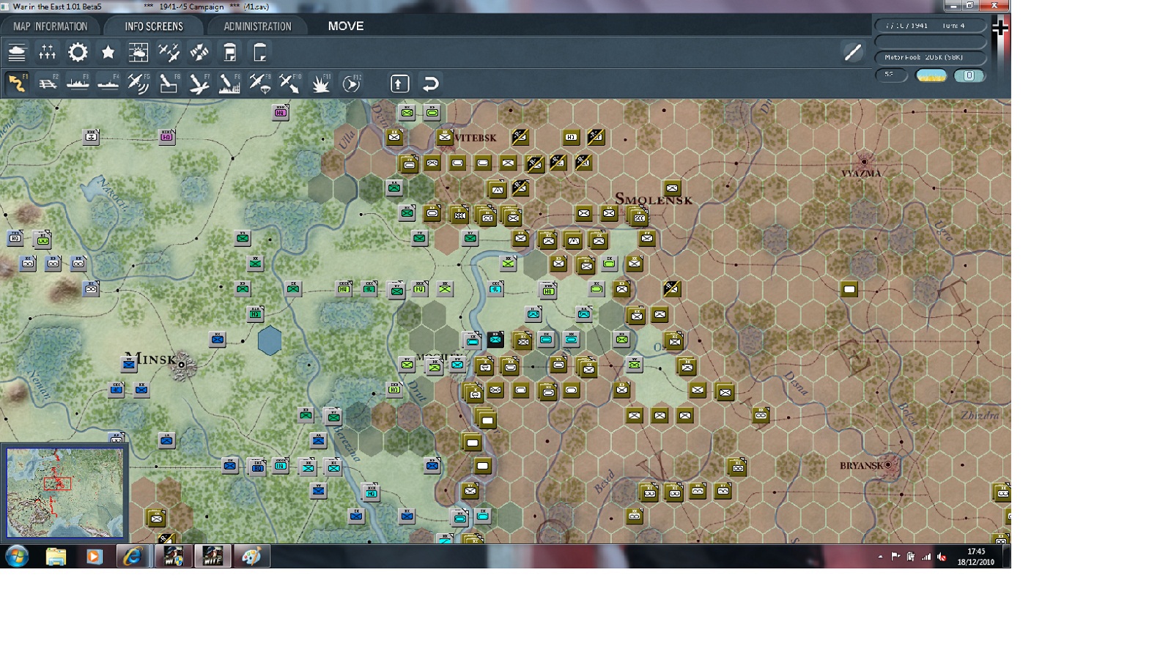Click the boxed up-arrow toolbar button

399,83
